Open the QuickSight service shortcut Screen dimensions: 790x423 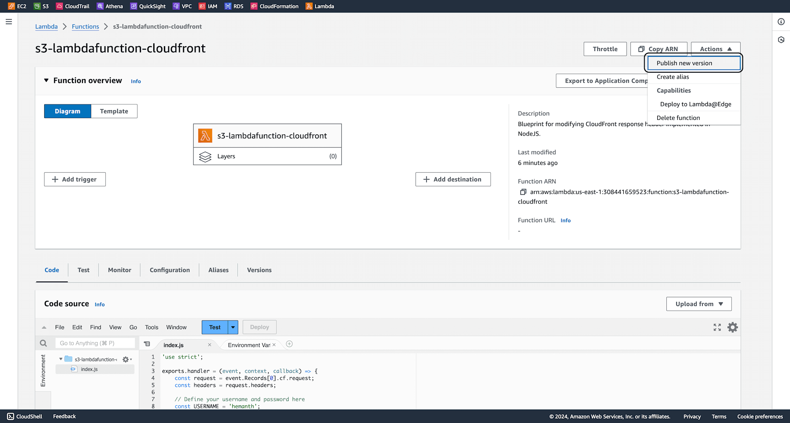tap(148, 6)
